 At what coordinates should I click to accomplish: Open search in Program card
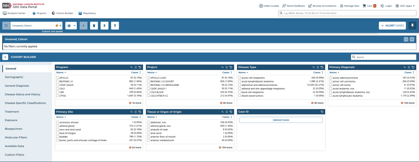pyautogui.click(x=132, y=67)
